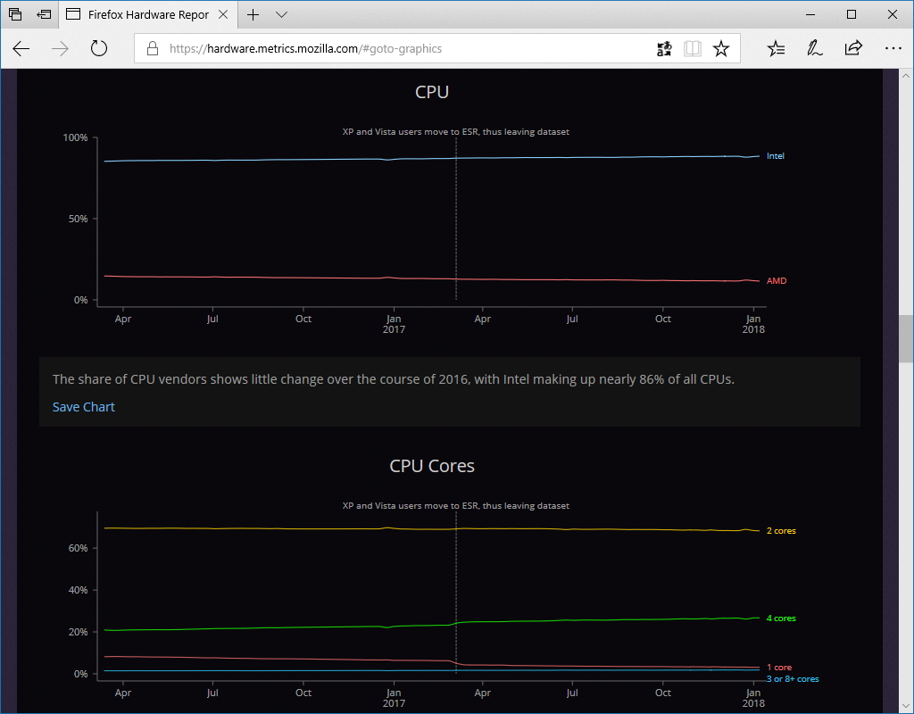Open the Reading view book icon
The image size is (914, 714).
pos(693,48)
